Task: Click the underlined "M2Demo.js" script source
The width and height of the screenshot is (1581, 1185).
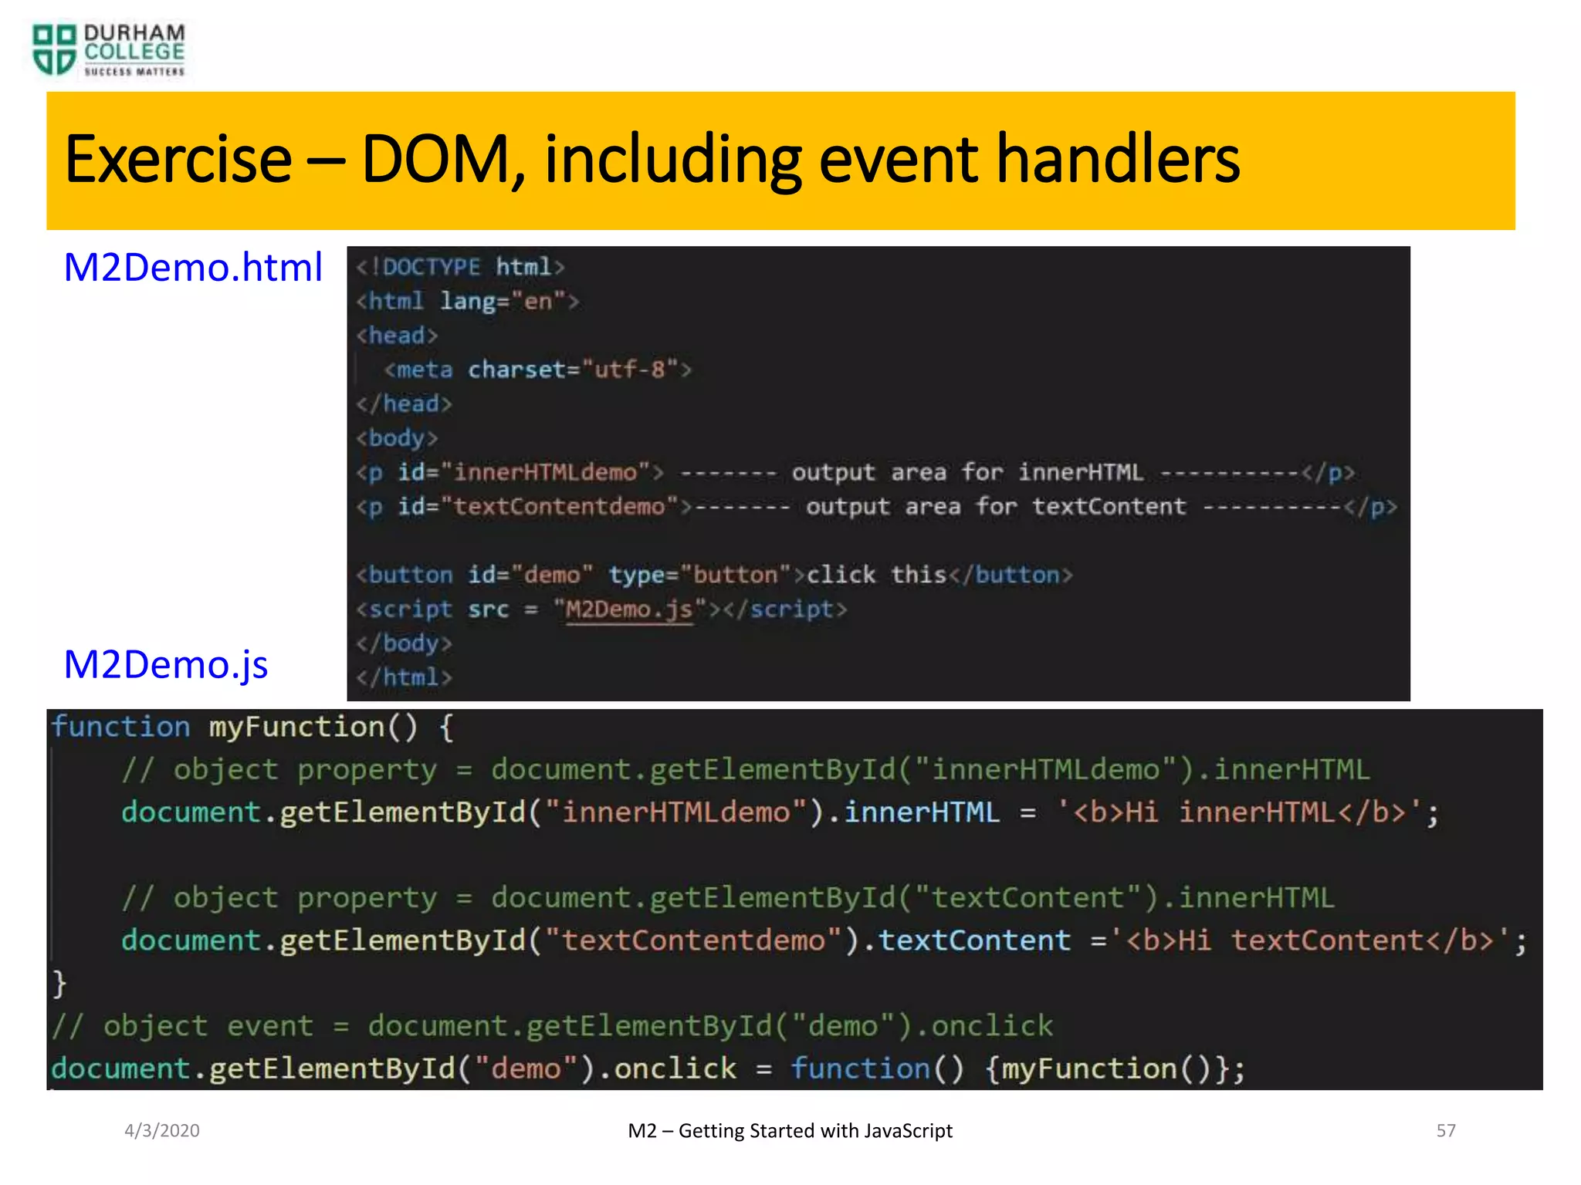Action: click(x=629, y=609)
